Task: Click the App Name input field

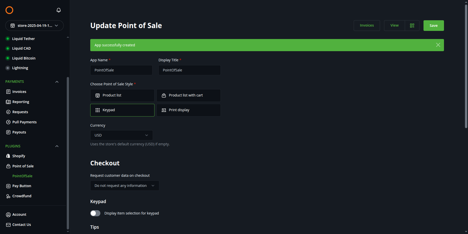Action: (121, 70)
